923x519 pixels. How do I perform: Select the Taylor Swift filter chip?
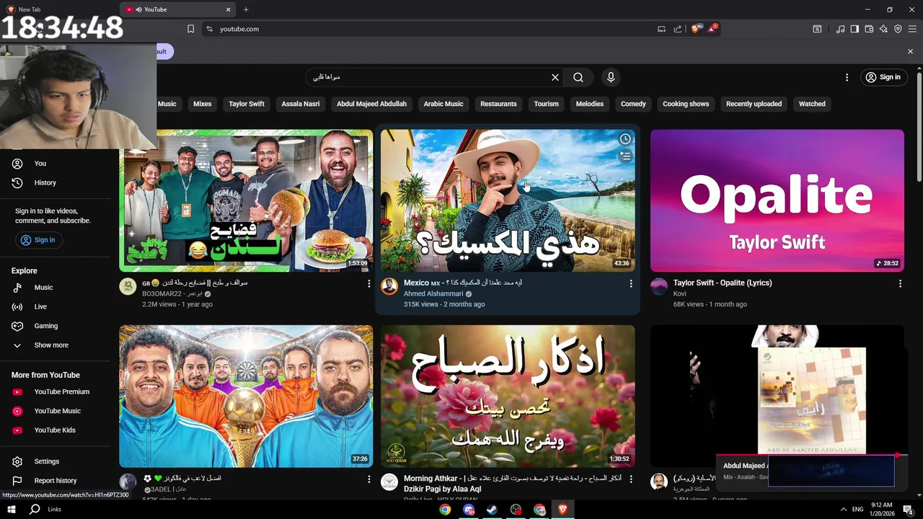[x=247, y=104]
